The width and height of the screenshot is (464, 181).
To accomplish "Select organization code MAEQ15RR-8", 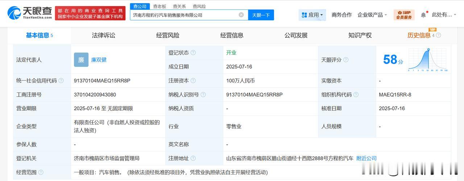I will [x=395, y=95].
